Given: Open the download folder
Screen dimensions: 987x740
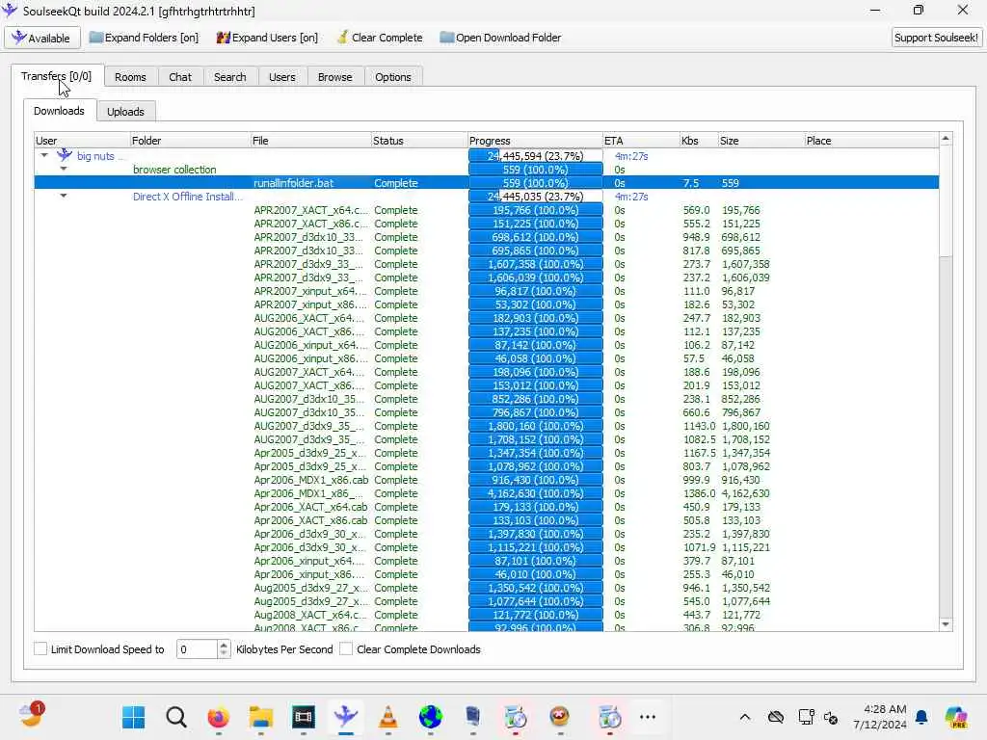Looking at the screenshot, I should pyautogui.click(x=500, y=38).
